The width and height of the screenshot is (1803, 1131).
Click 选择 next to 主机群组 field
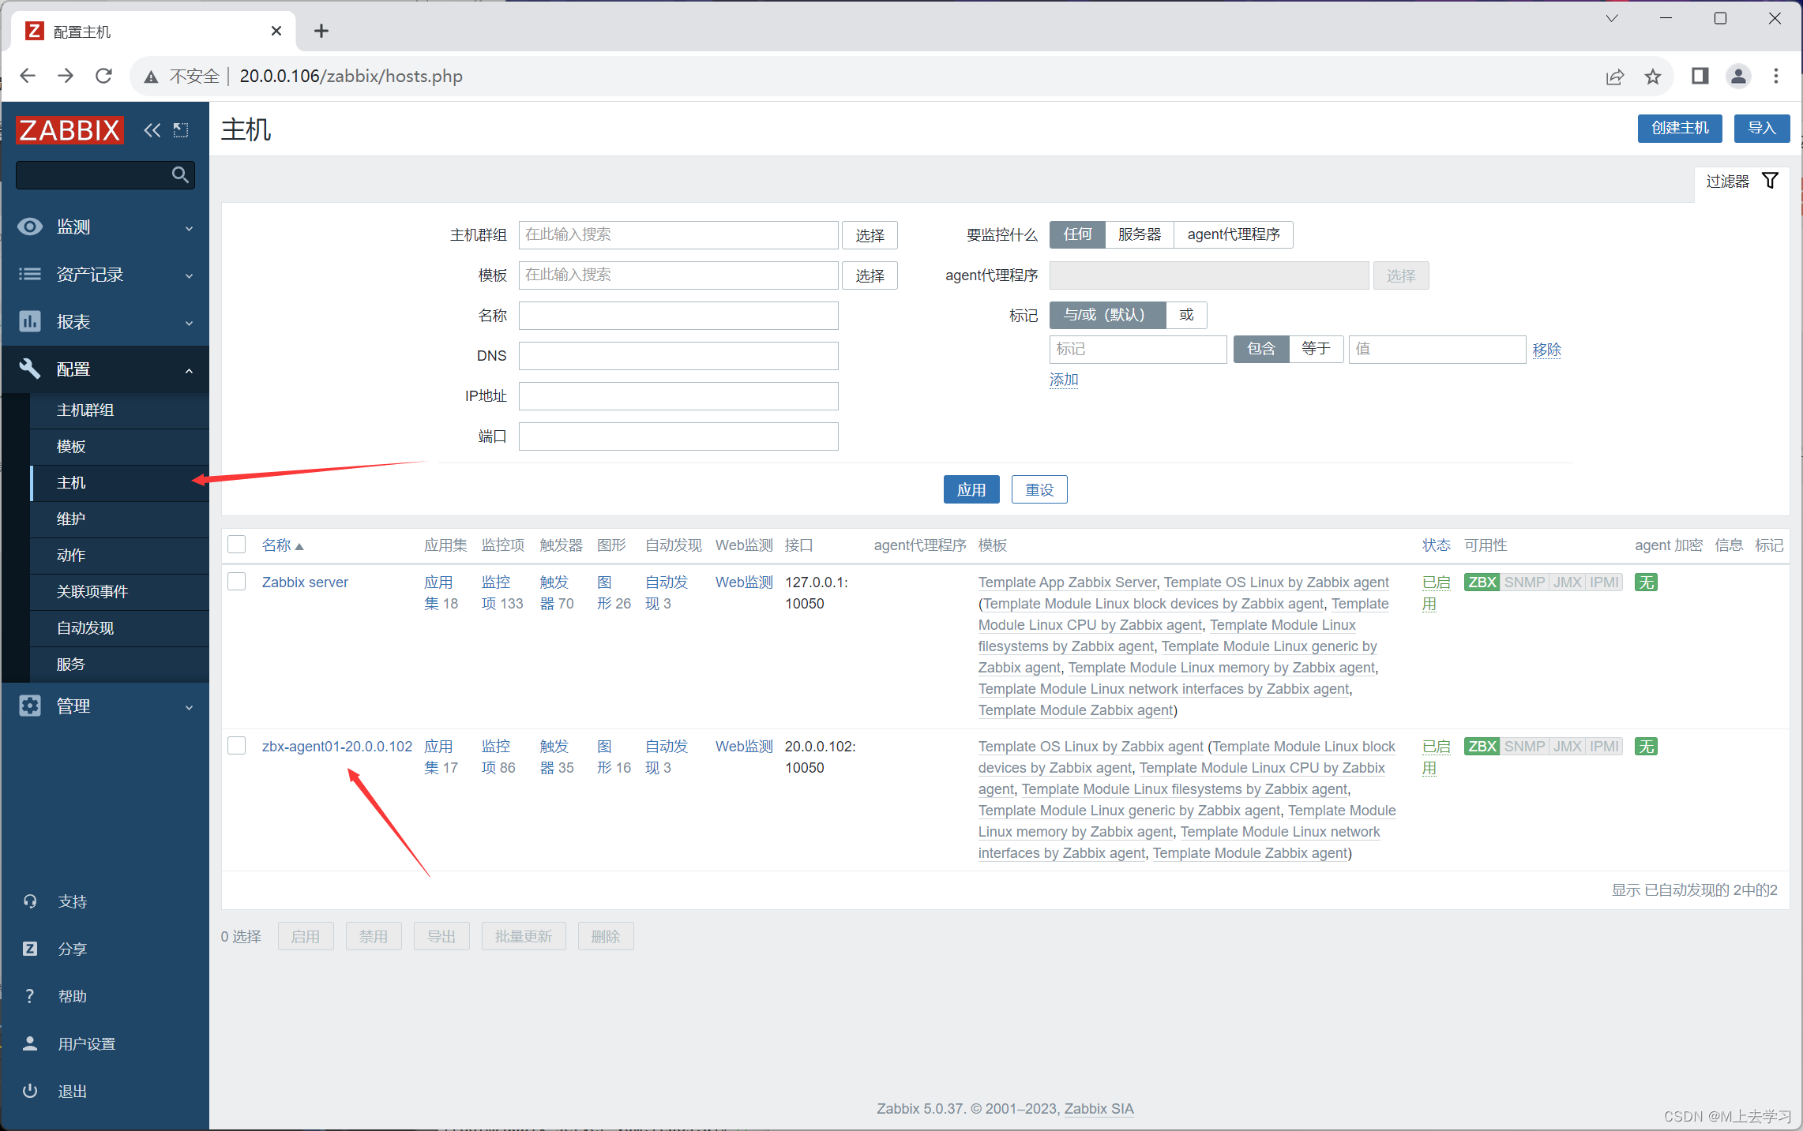tap(870, 235)
